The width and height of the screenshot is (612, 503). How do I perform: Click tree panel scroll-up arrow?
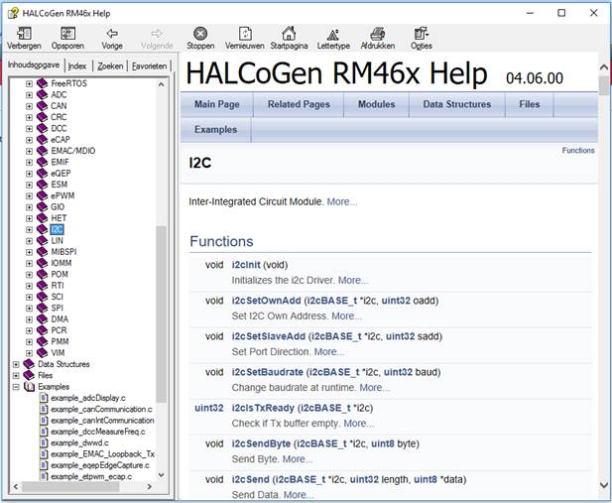coord(162,84)
